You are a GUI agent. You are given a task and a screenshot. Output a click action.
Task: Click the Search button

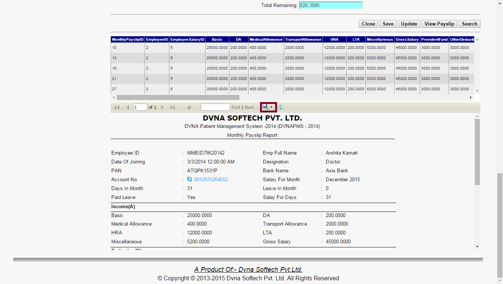469,24
